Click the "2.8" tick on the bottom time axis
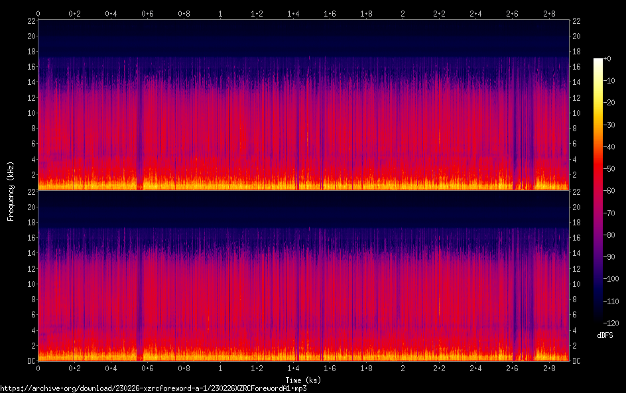This screenshot has height=393, width=626. [549, 368]
